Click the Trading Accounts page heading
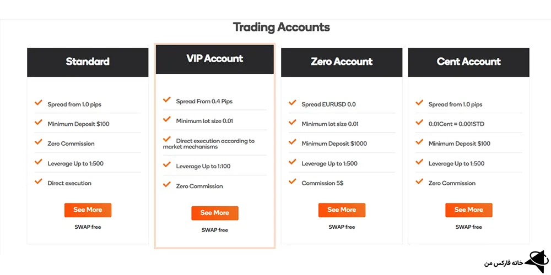 tap(281, 27)
